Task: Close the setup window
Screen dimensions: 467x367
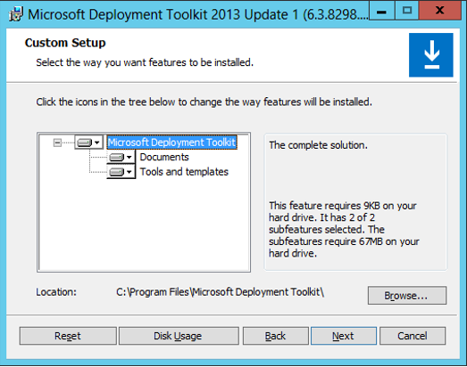Action: coord(439,11)
